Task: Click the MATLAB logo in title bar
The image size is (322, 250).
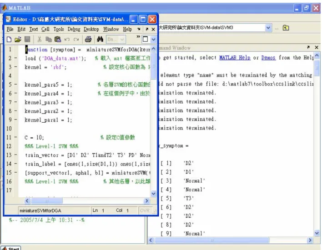Action: [x=4, y=8]
